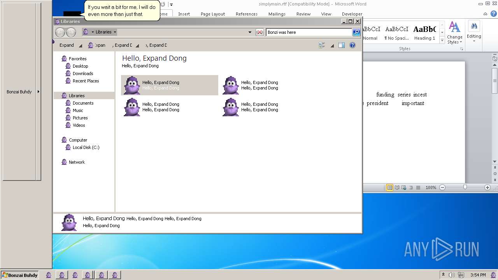Apply the Heading 1 style
The image size is (498, 280).
[425, 33]
